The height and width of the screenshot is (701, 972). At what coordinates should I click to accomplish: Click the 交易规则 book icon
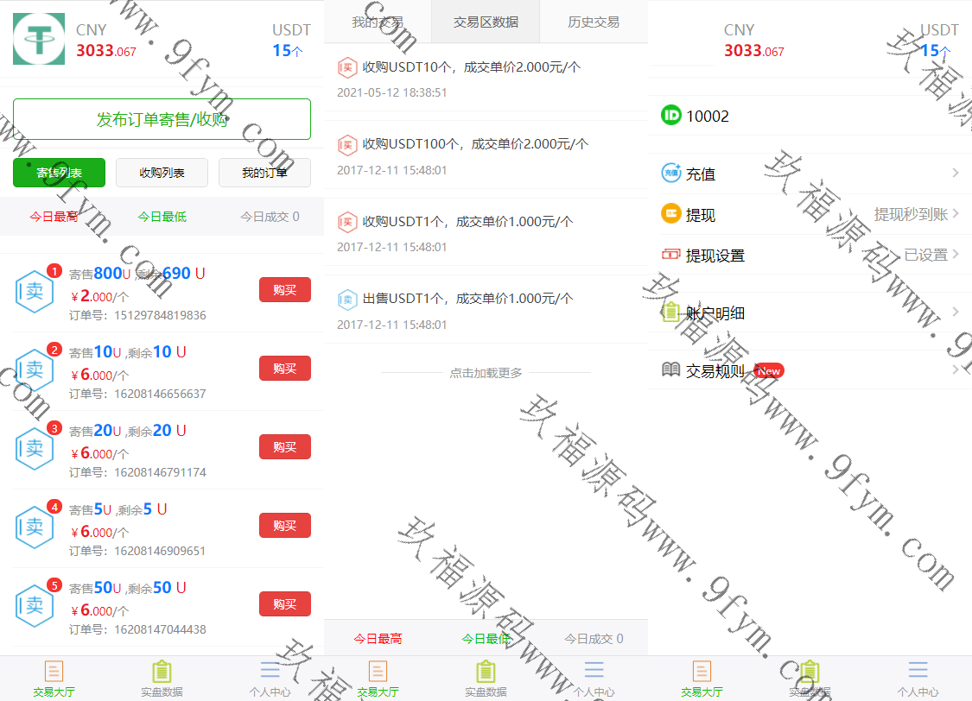click(671, 370)
